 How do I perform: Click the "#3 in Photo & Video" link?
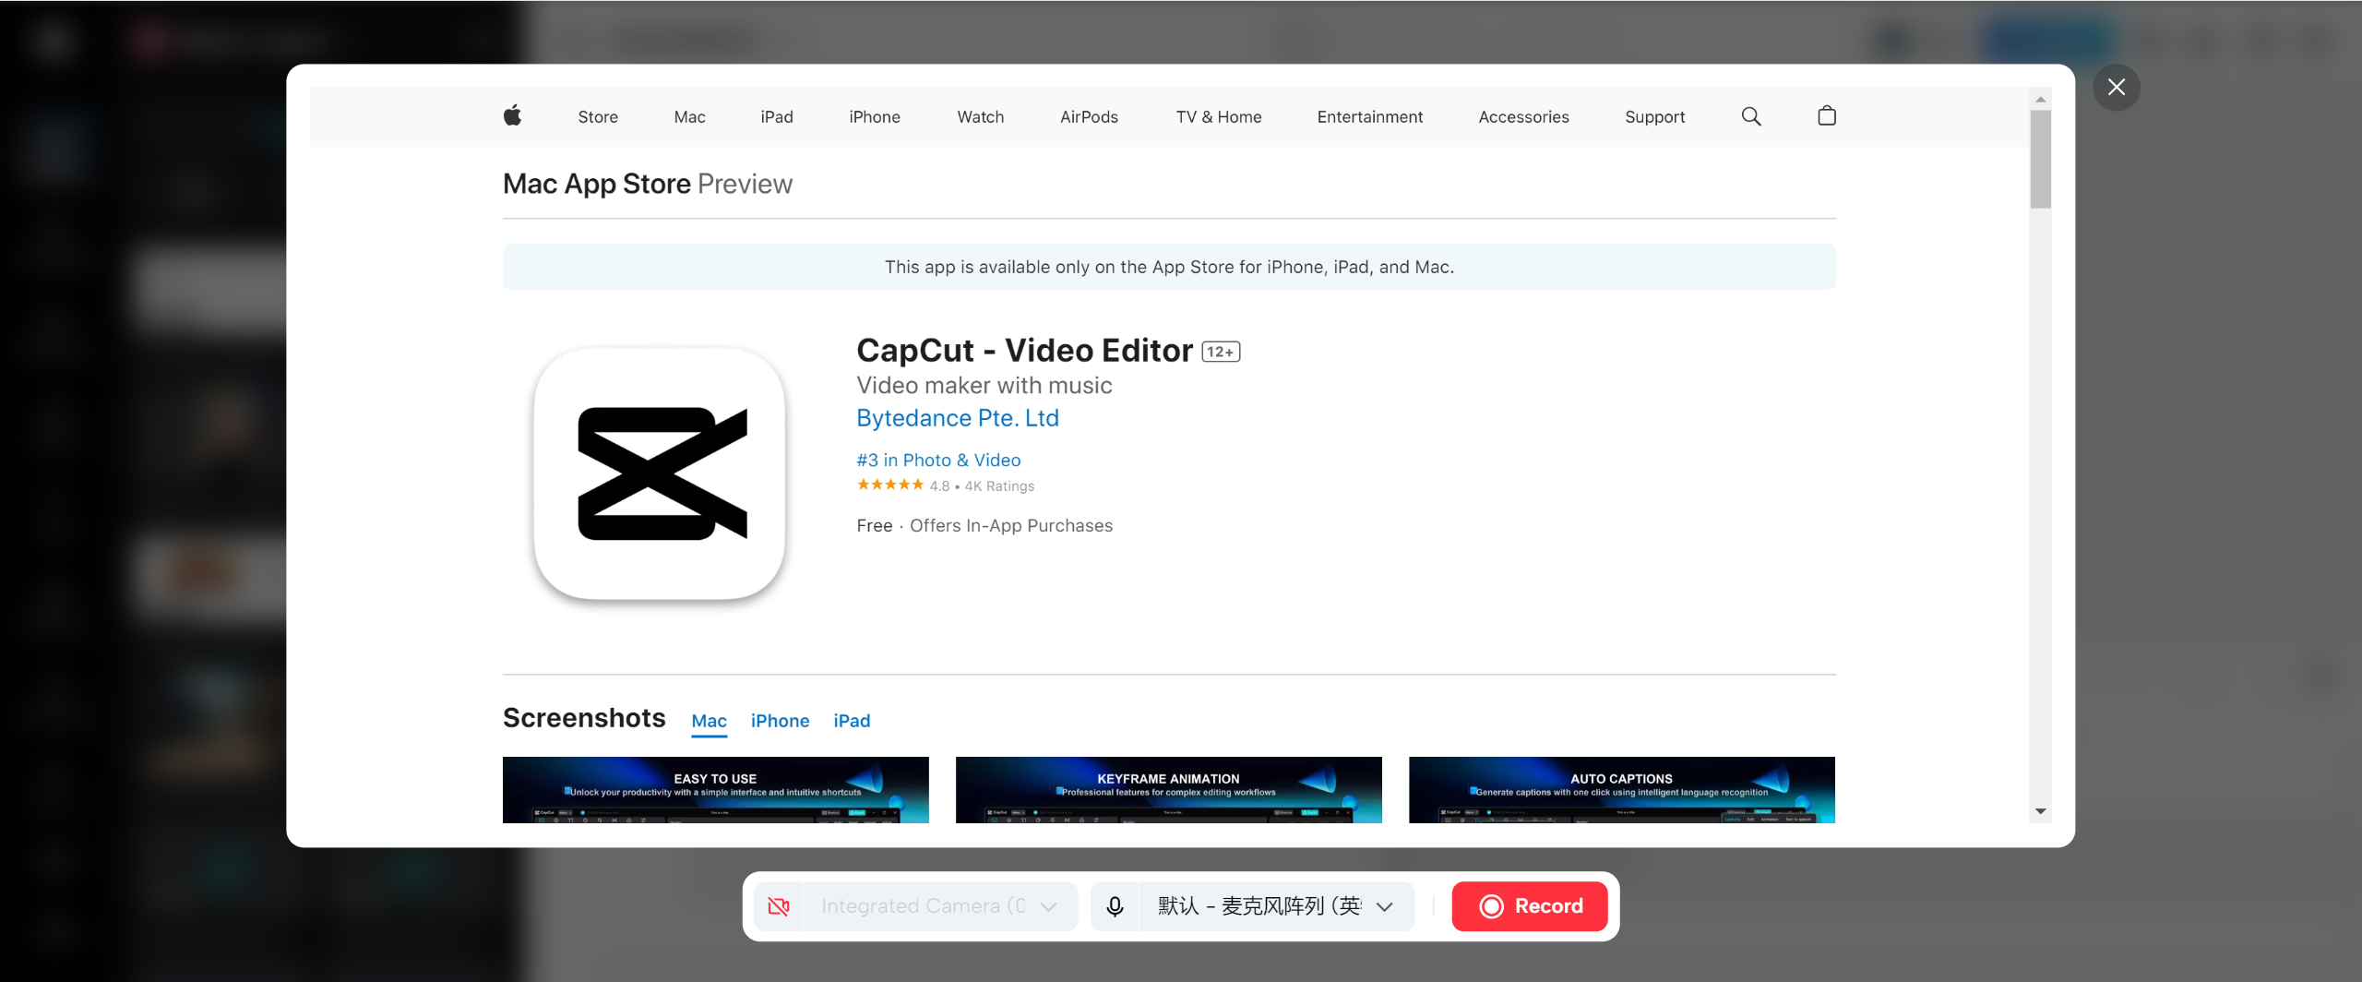[938, 460]
